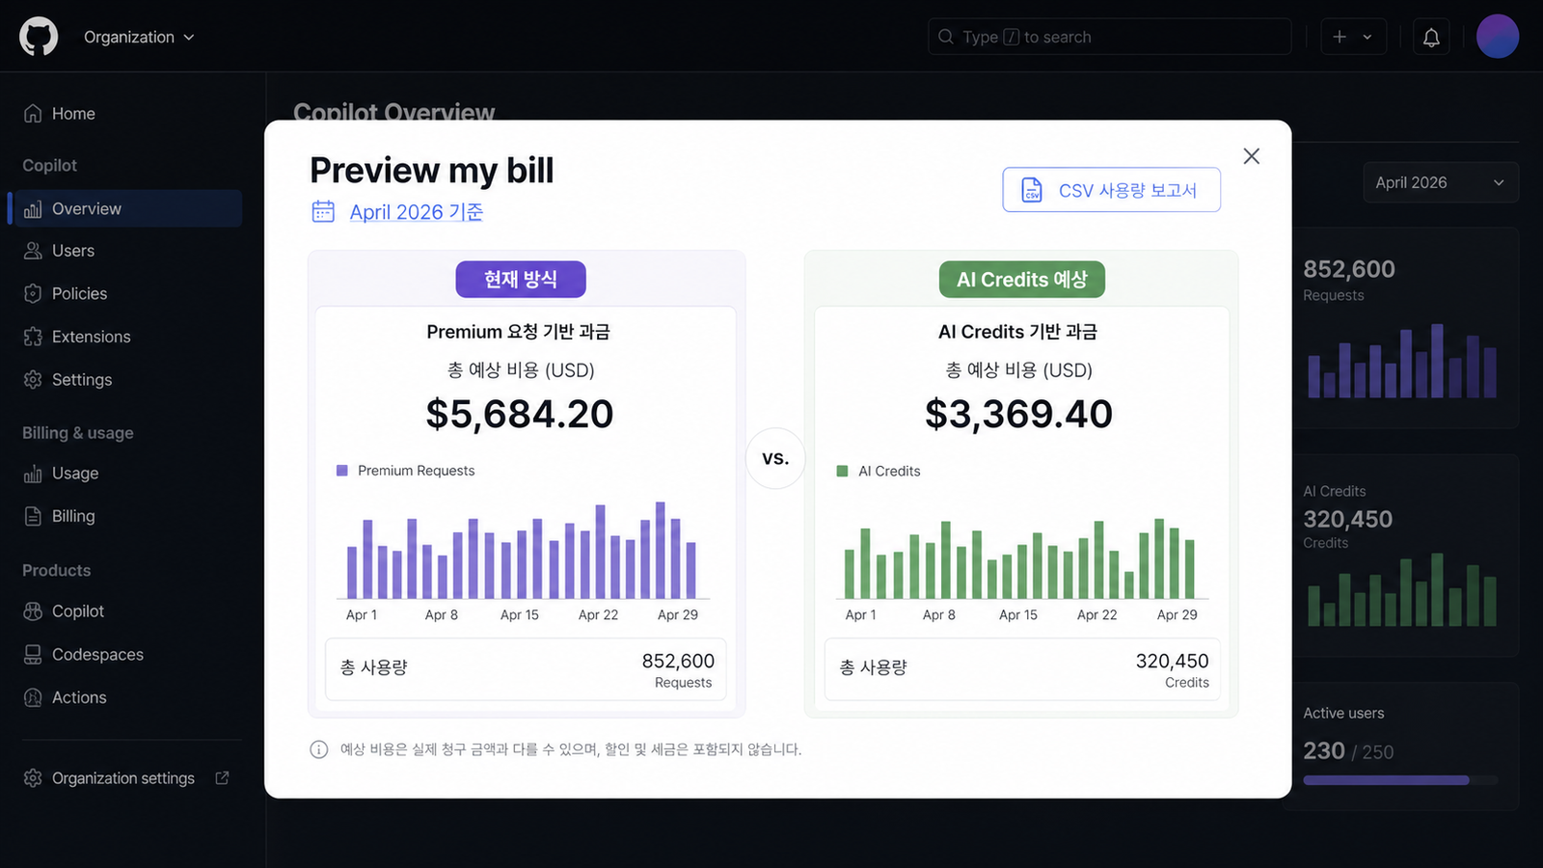The image size is (1543, 868).
Task: Click the calendar icon beside April 2026
Action: (x=323, y=211)
